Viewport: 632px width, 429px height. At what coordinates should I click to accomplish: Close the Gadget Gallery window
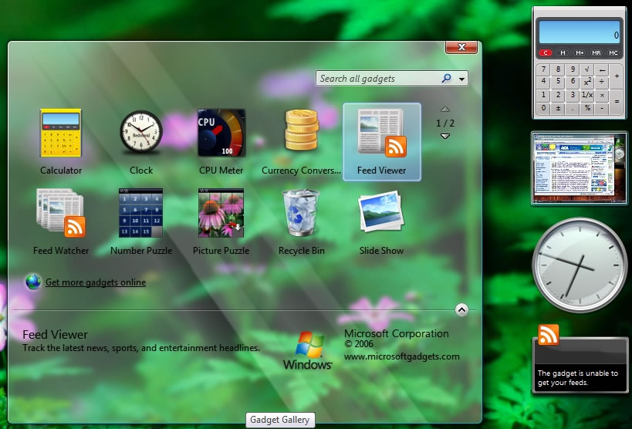[461, 47]
